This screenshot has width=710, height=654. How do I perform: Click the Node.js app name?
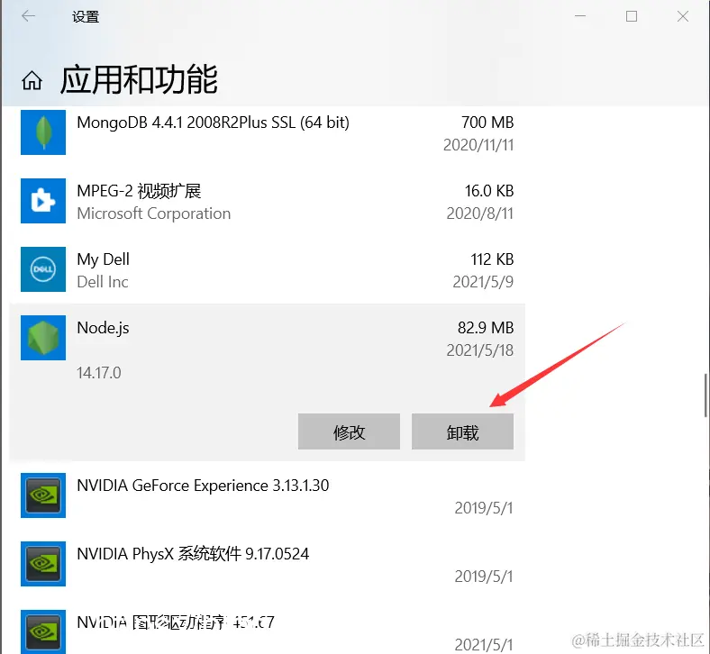tap(104, 328)
